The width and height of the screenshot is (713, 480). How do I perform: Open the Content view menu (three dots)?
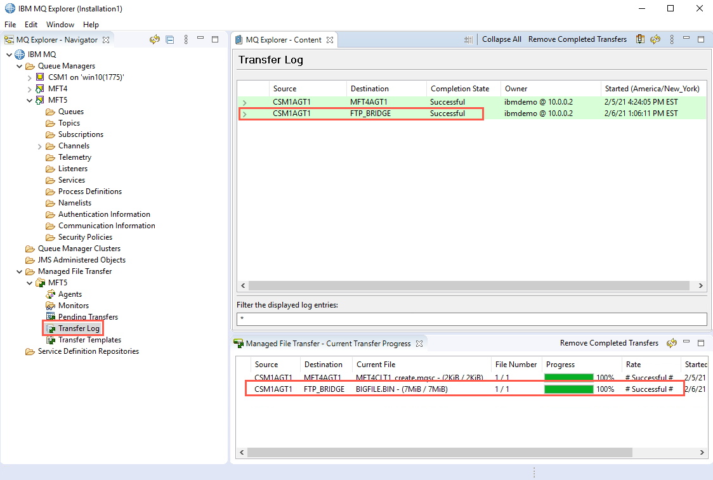(672, 39)
